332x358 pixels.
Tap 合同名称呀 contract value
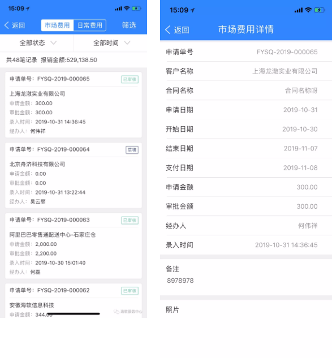pyautogui.click(x=301, y=90)
